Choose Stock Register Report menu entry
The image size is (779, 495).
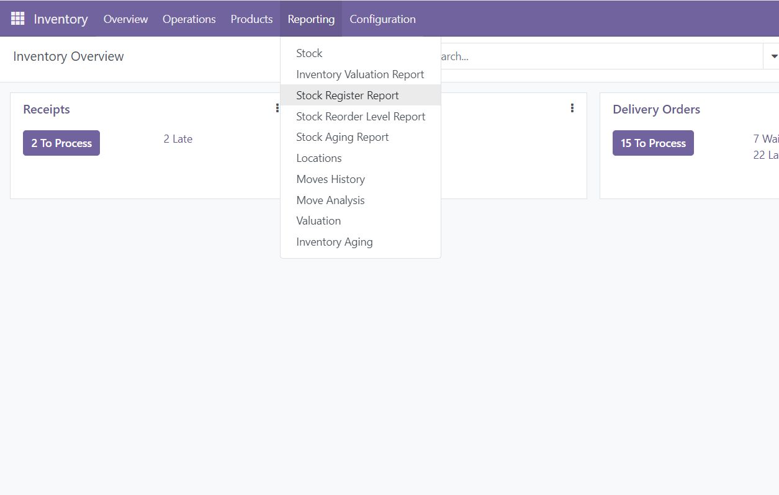pos(348,96)
